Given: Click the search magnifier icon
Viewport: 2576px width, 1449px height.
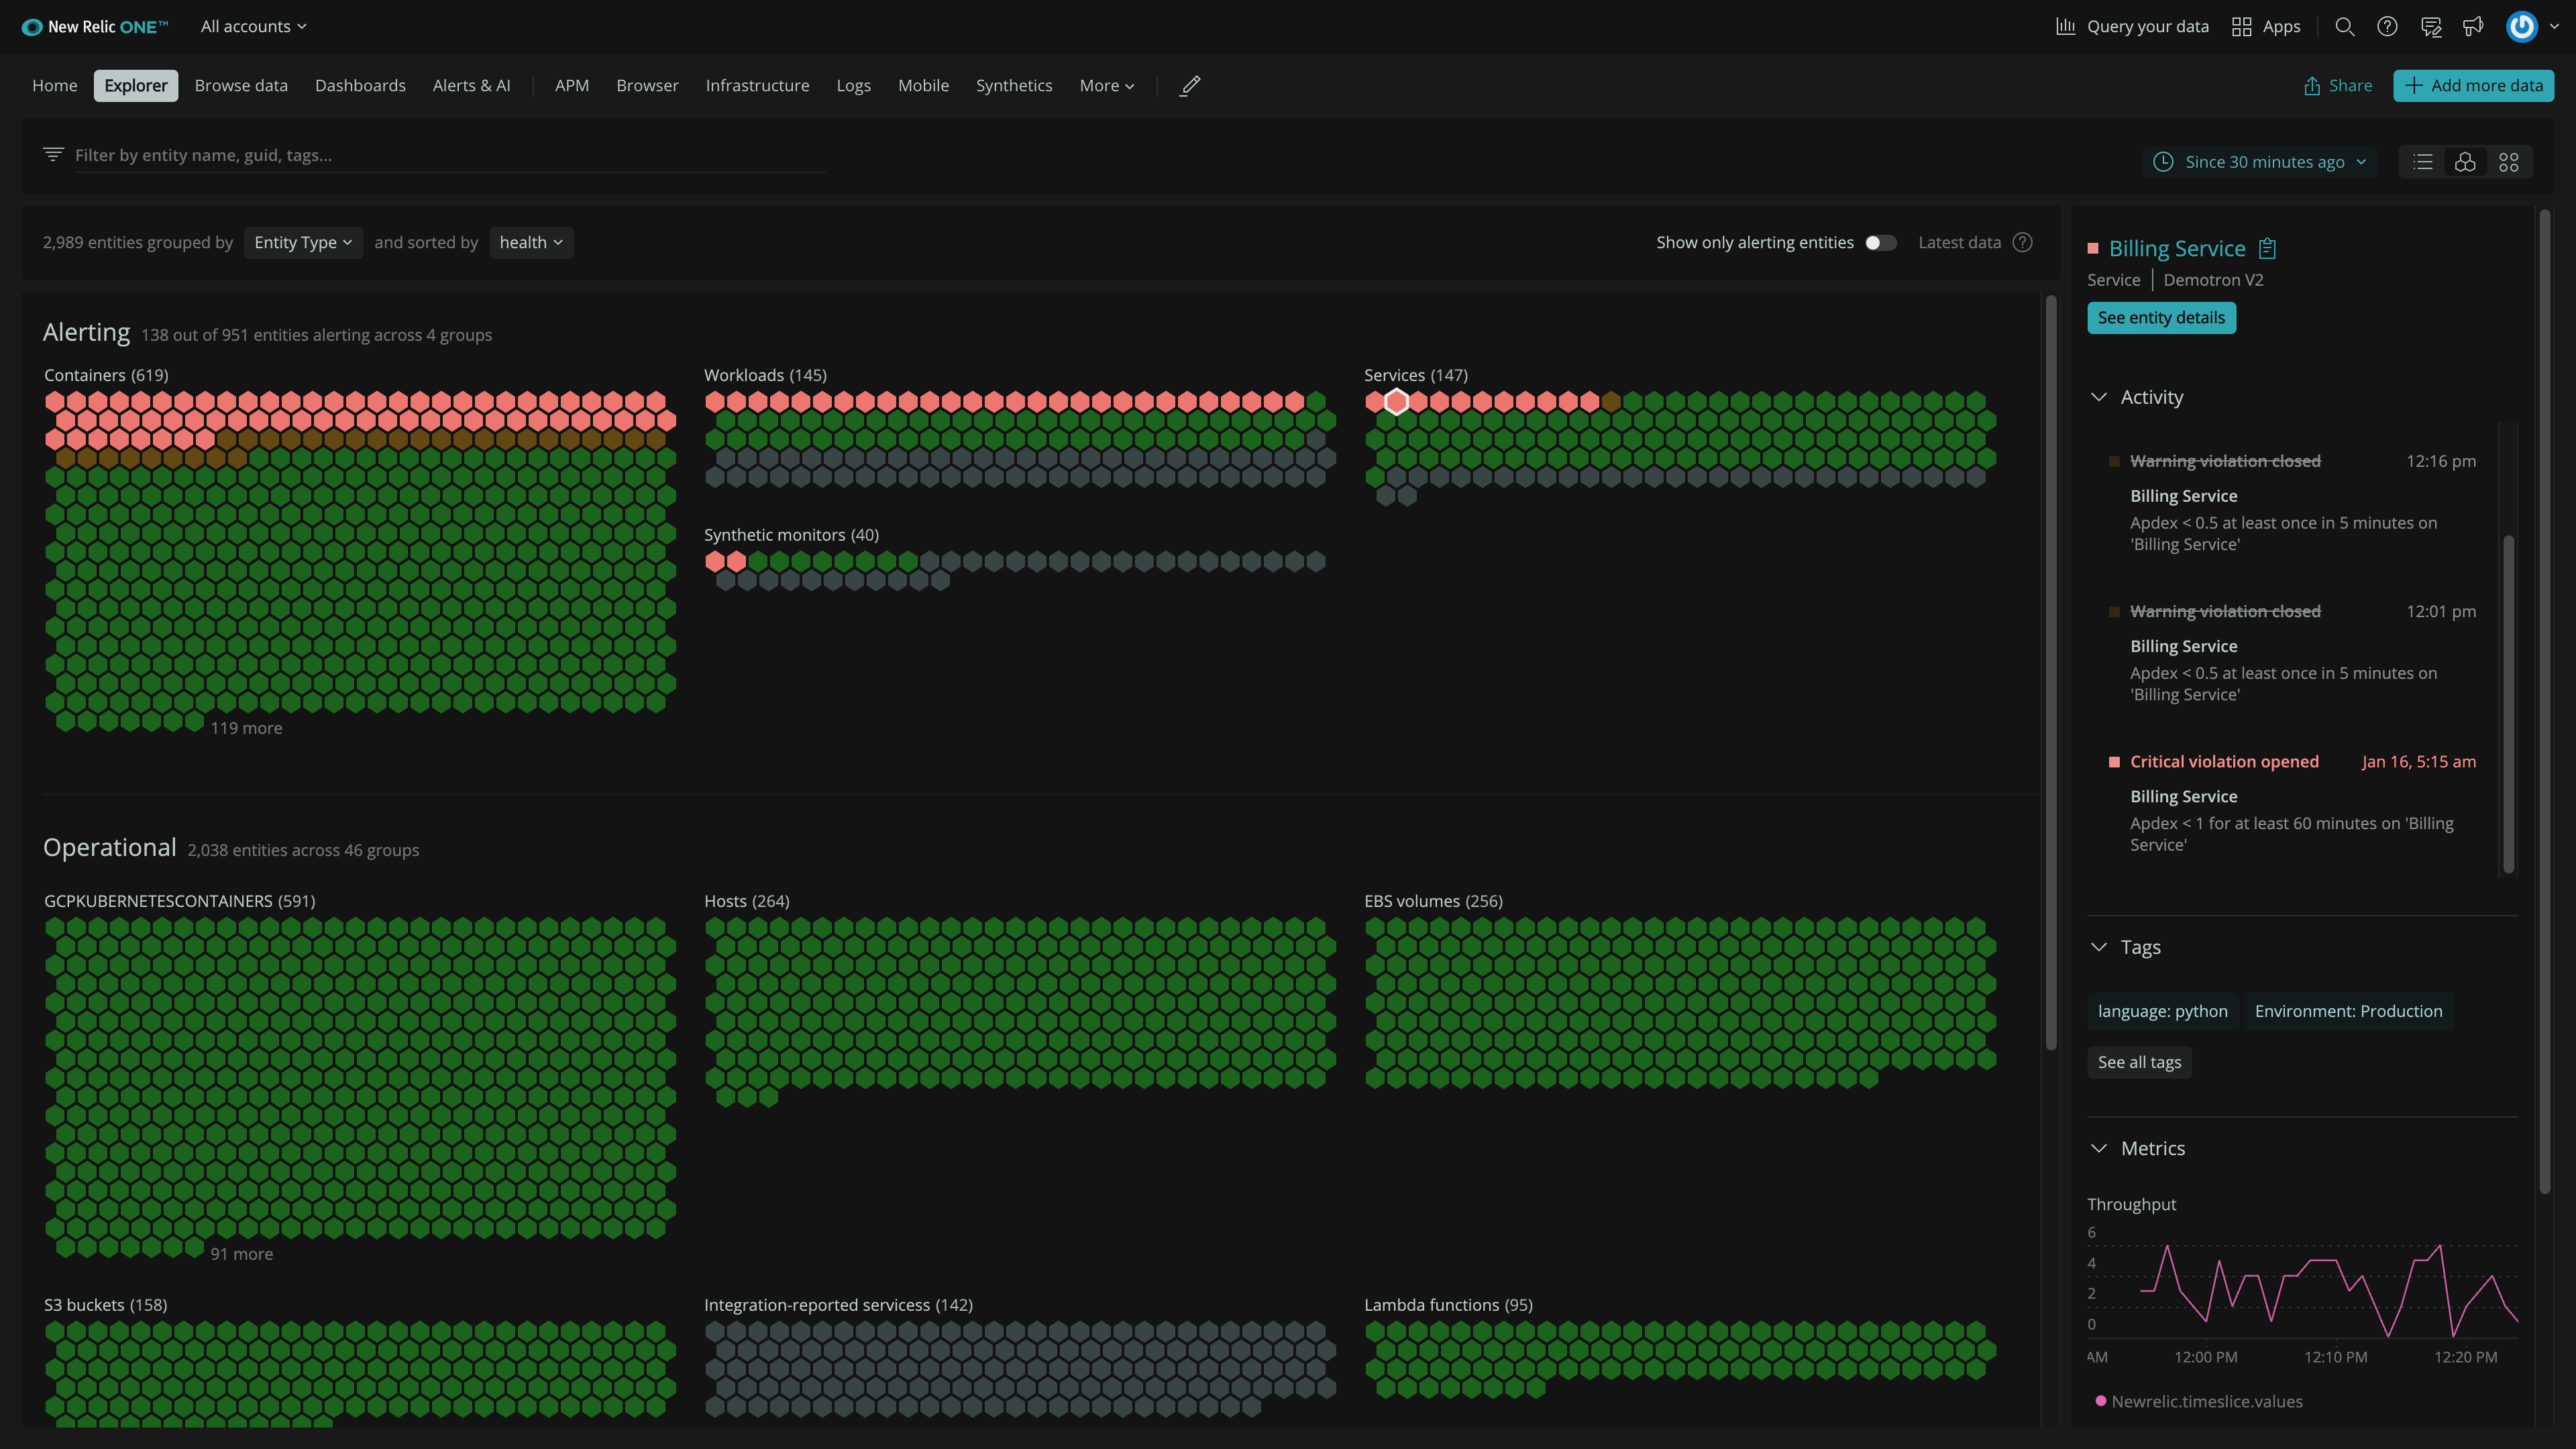Looking at the screenshot, I should click(x=2344, y=27).
